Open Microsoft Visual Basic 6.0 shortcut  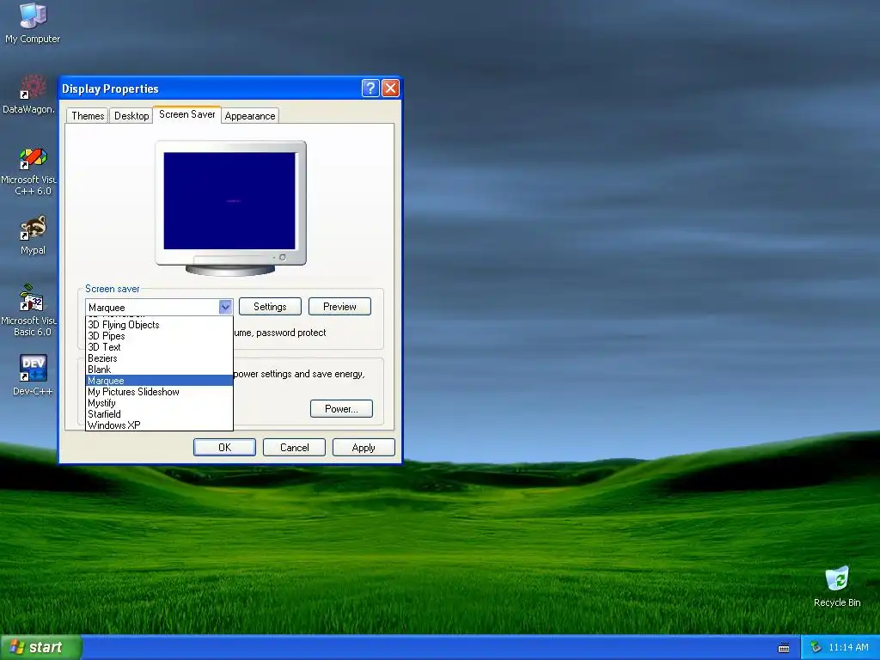point(31,310)
